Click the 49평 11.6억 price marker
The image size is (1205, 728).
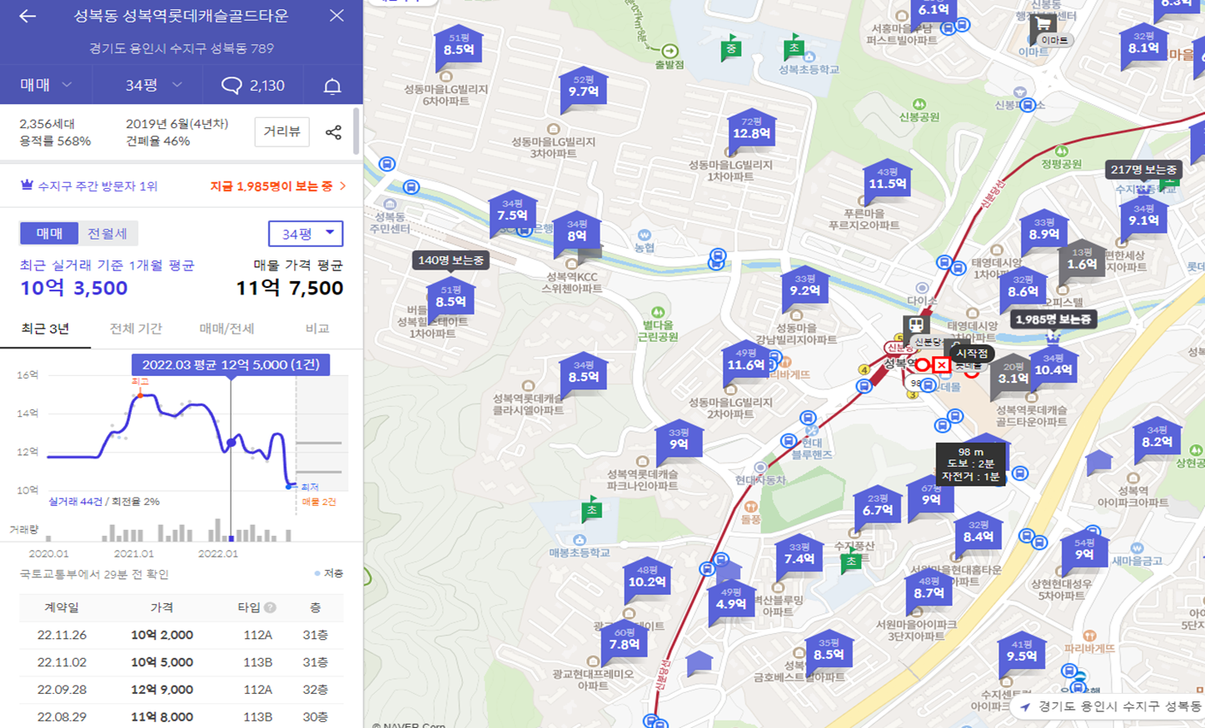(x=745, y=364)
